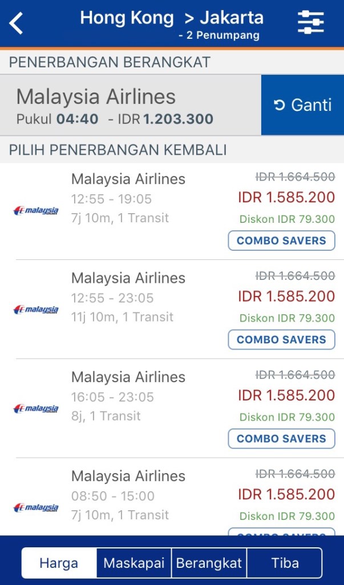This screenshot has height=585, width=344.
Task: Click the Malaysia logo on the 16:05 flight
Action: pyautogui.click(x=36, y=408)
